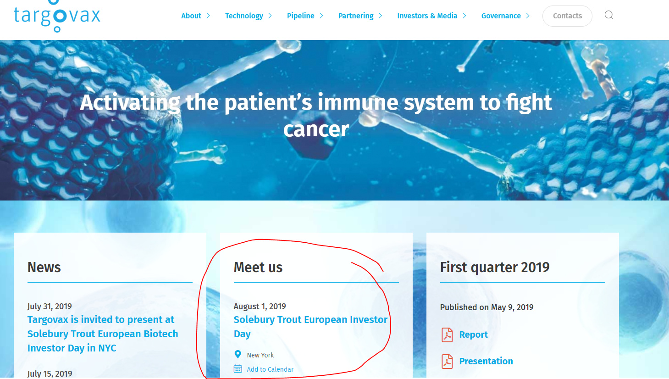Click the calendar icon in Meet us
Viewport: 669px width, 379px height.
[x=238, y=369]
